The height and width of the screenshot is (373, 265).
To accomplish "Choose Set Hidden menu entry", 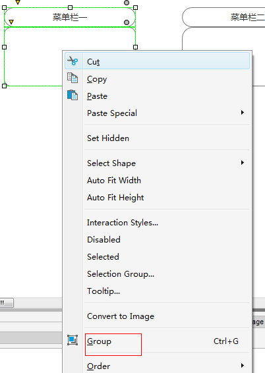I will click(x=158, y=138).
